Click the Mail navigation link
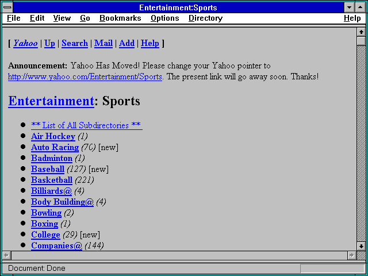The height and width of the screenshot is (276, 368). pyautogui.click(x=103, y=44)
